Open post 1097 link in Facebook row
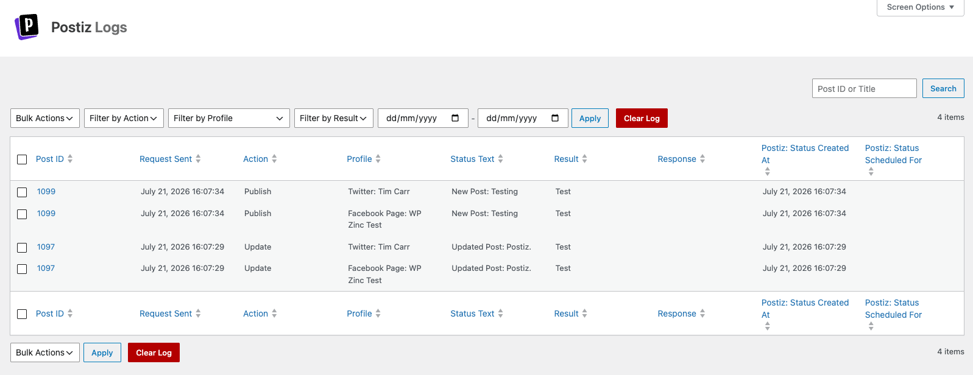This screenshot has height=375, width=973. [46, 268]
